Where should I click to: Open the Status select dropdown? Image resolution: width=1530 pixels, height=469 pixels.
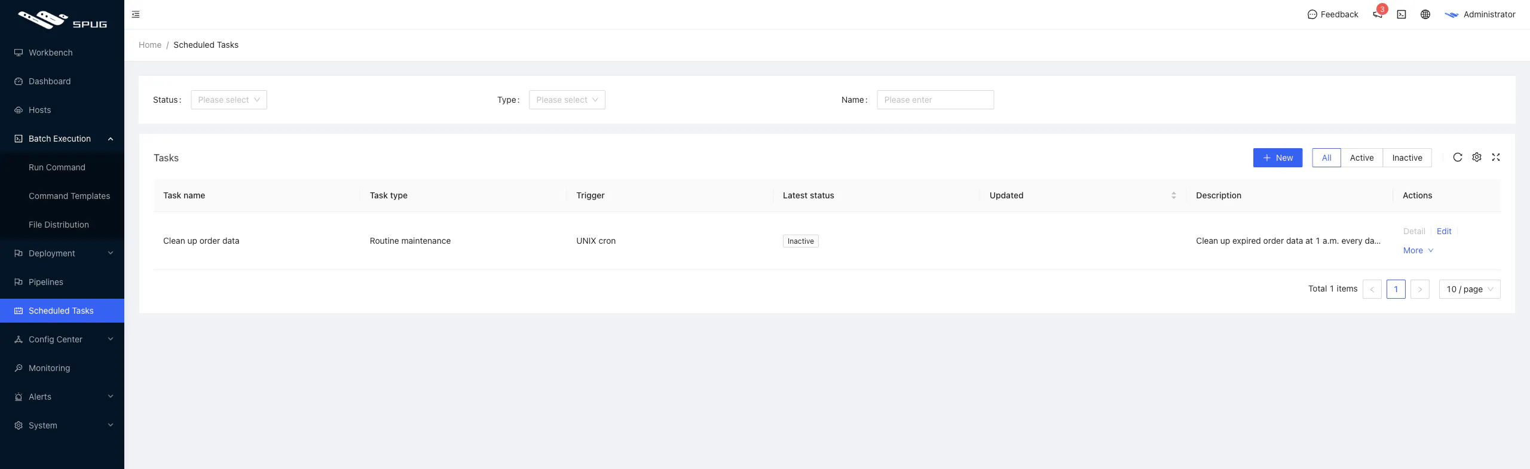pyautogui.click(x=229, y=100)
